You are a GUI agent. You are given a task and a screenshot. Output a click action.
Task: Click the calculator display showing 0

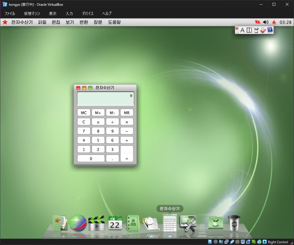tap(105, 99)
